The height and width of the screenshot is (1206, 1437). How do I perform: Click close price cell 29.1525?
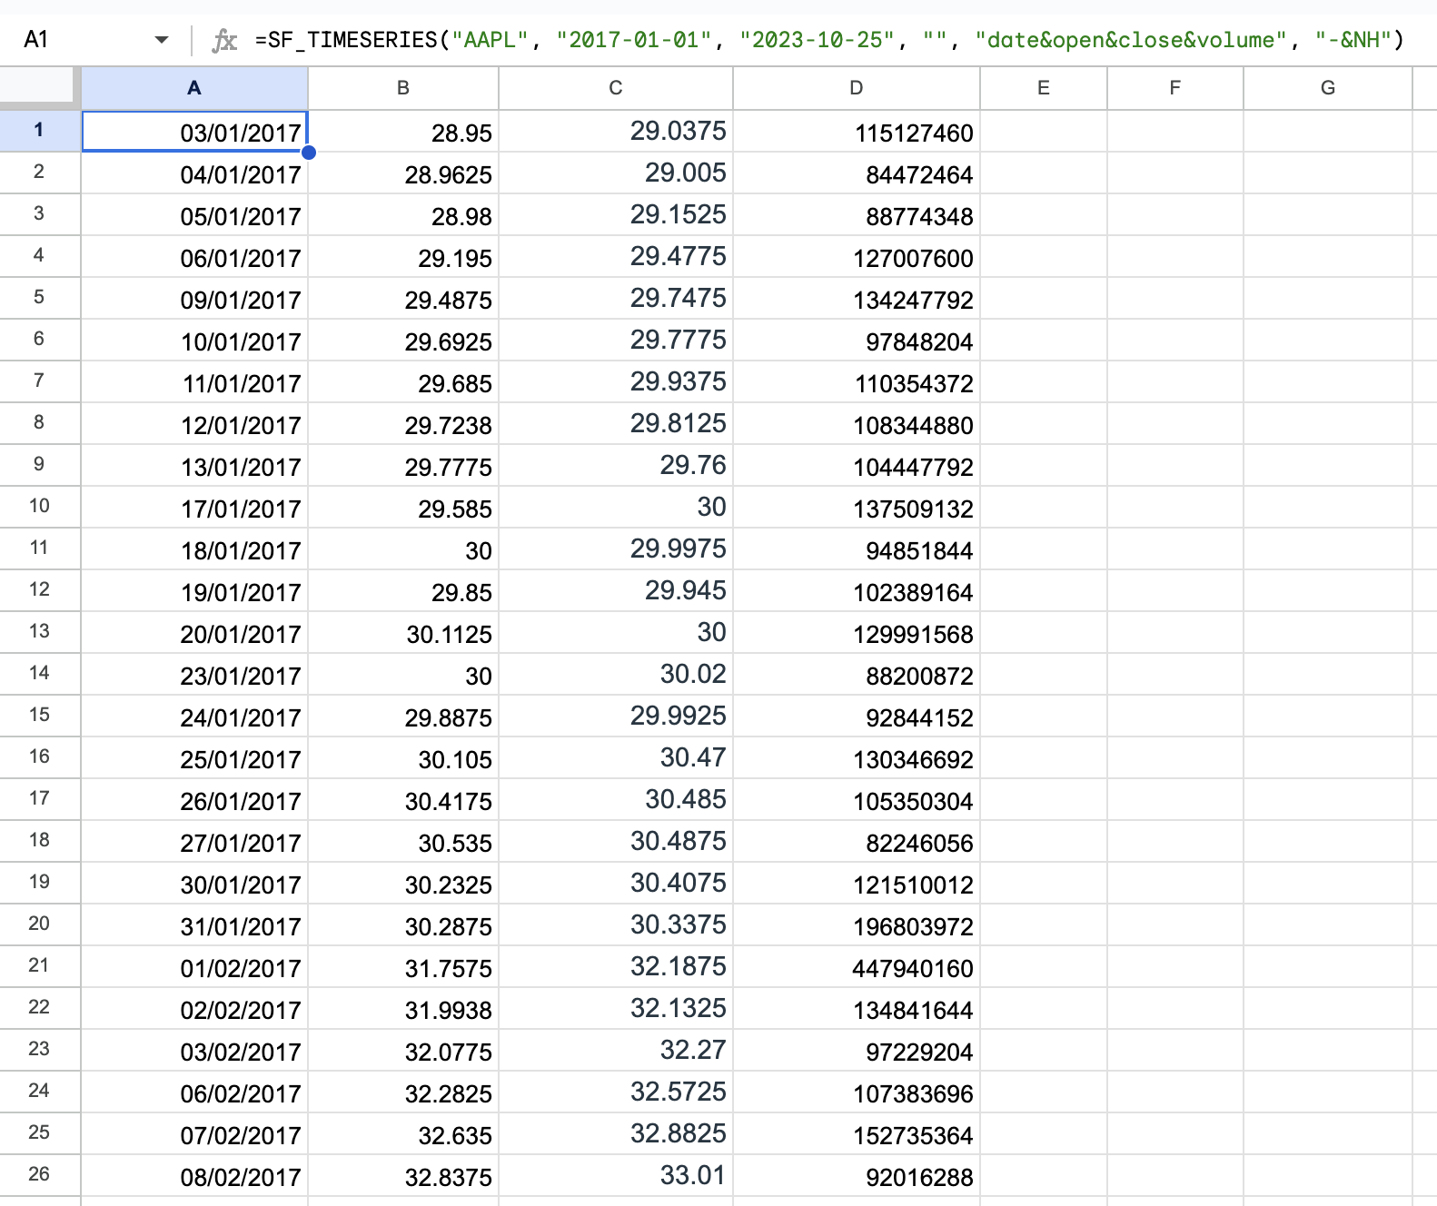click(x=616, y=215)
